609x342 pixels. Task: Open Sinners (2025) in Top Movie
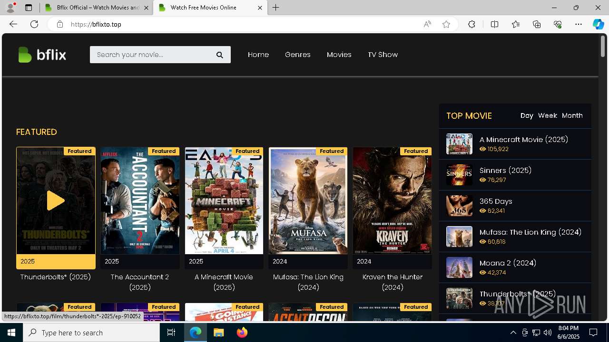[505, 170]
